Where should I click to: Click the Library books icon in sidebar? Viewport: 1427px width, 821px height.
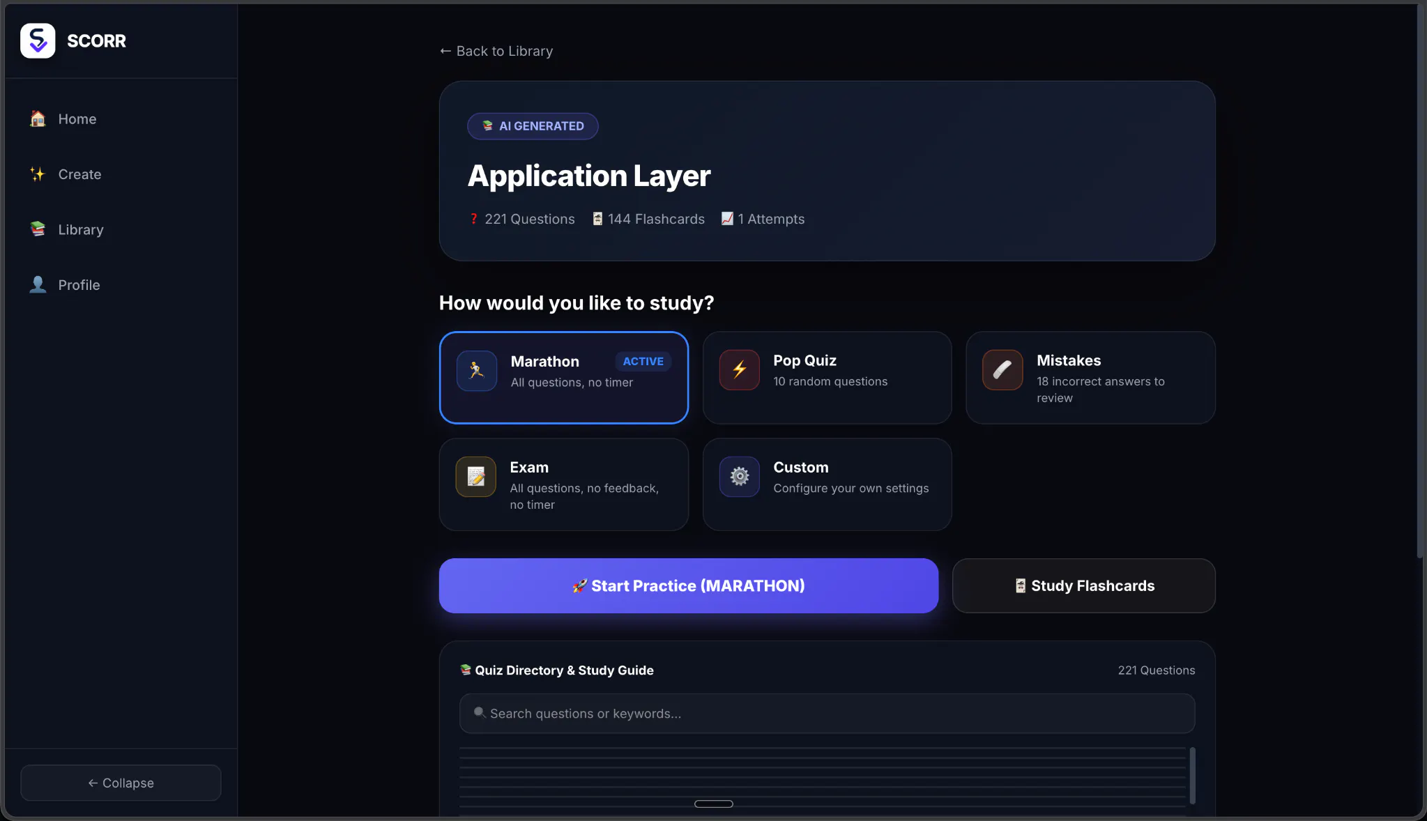coord(38,229)
